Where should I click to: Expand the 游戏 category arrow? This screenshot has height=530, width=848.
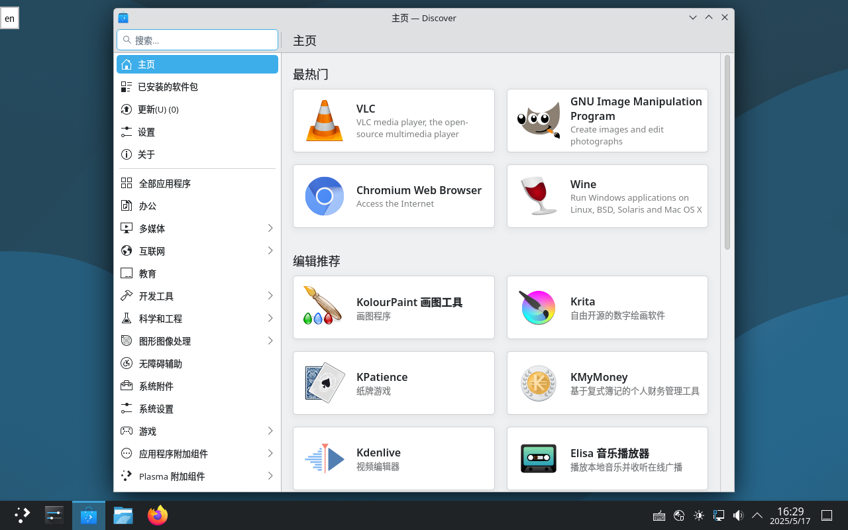tap(270, 431)
